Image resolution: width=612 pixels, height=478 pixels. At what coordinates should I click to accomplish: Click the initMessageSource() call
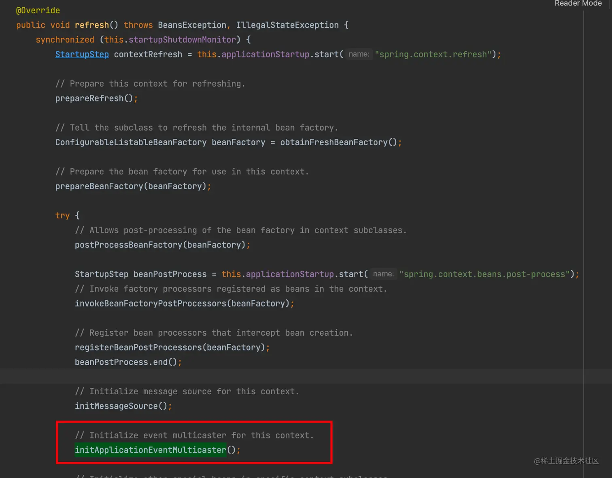tap(121, 406)
